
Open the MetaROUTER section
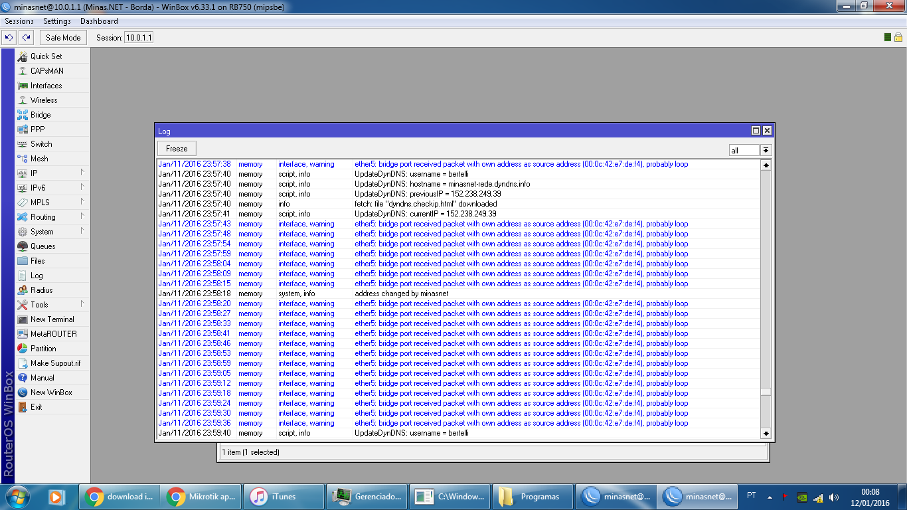click(52, 334)
